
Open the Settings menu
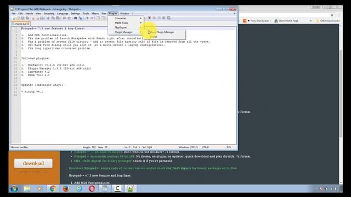click(75, 13)
